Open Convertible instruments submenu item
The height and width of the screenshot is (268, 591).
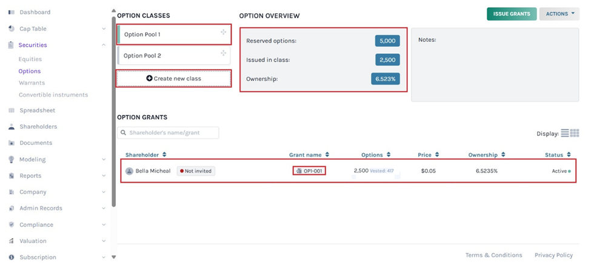(53, 95)
